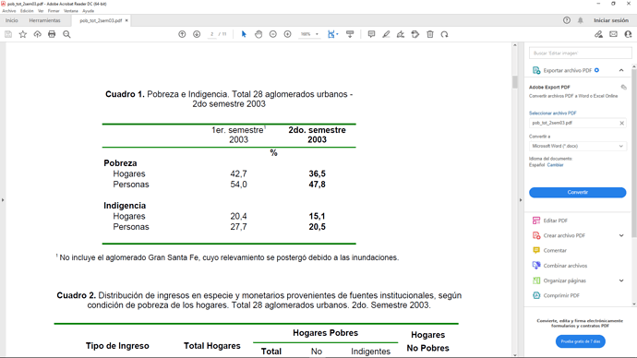Open the find text magnifier

coord(66,34)
